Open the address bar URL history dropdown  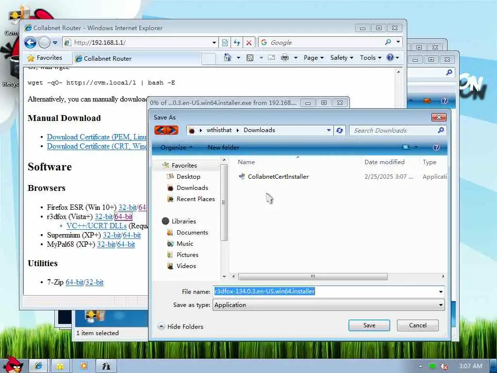tap(214, 43)
